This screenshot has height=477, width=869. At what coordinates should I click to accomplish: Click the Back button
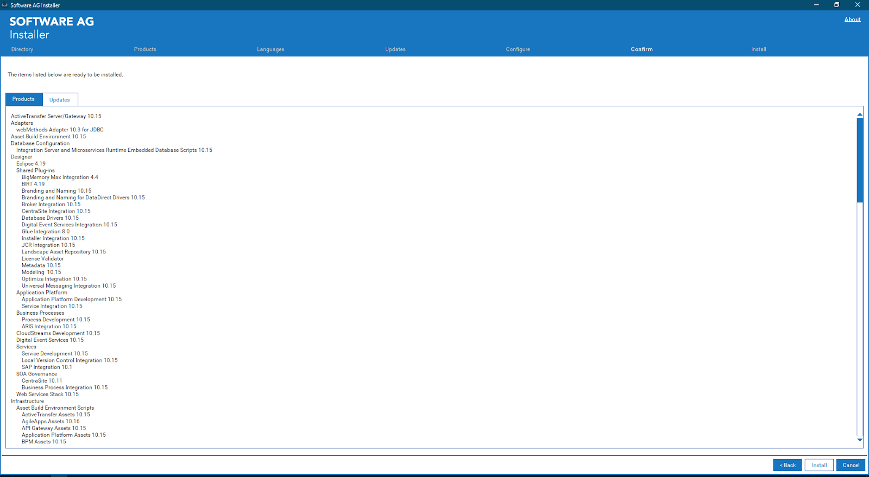pyautogui.click(x=788, y=465)
